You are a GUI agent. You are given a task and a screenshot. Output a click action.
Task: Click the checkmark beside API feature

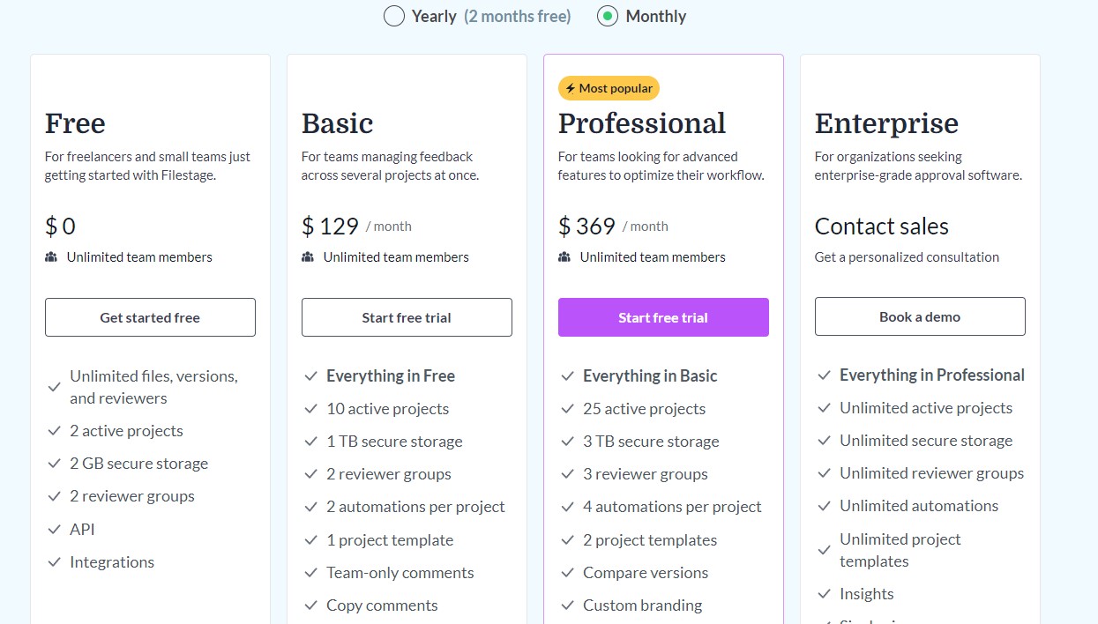tap(54, 529)
